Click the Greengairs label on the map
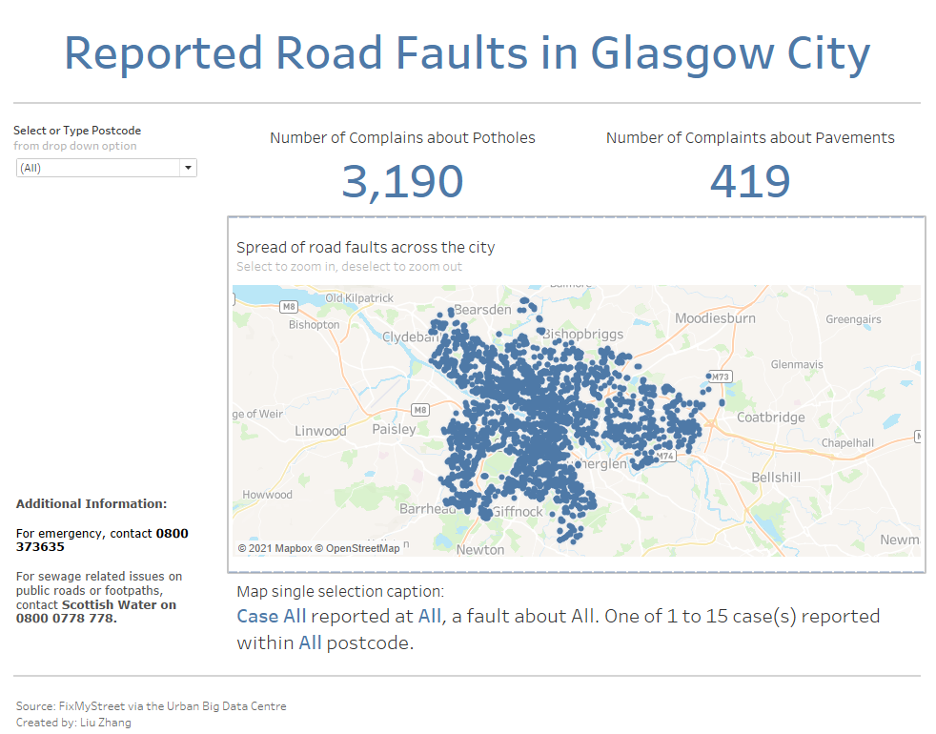Image resolution: width=936 pixels, height=734 pixels. click(x=853, y=319)
